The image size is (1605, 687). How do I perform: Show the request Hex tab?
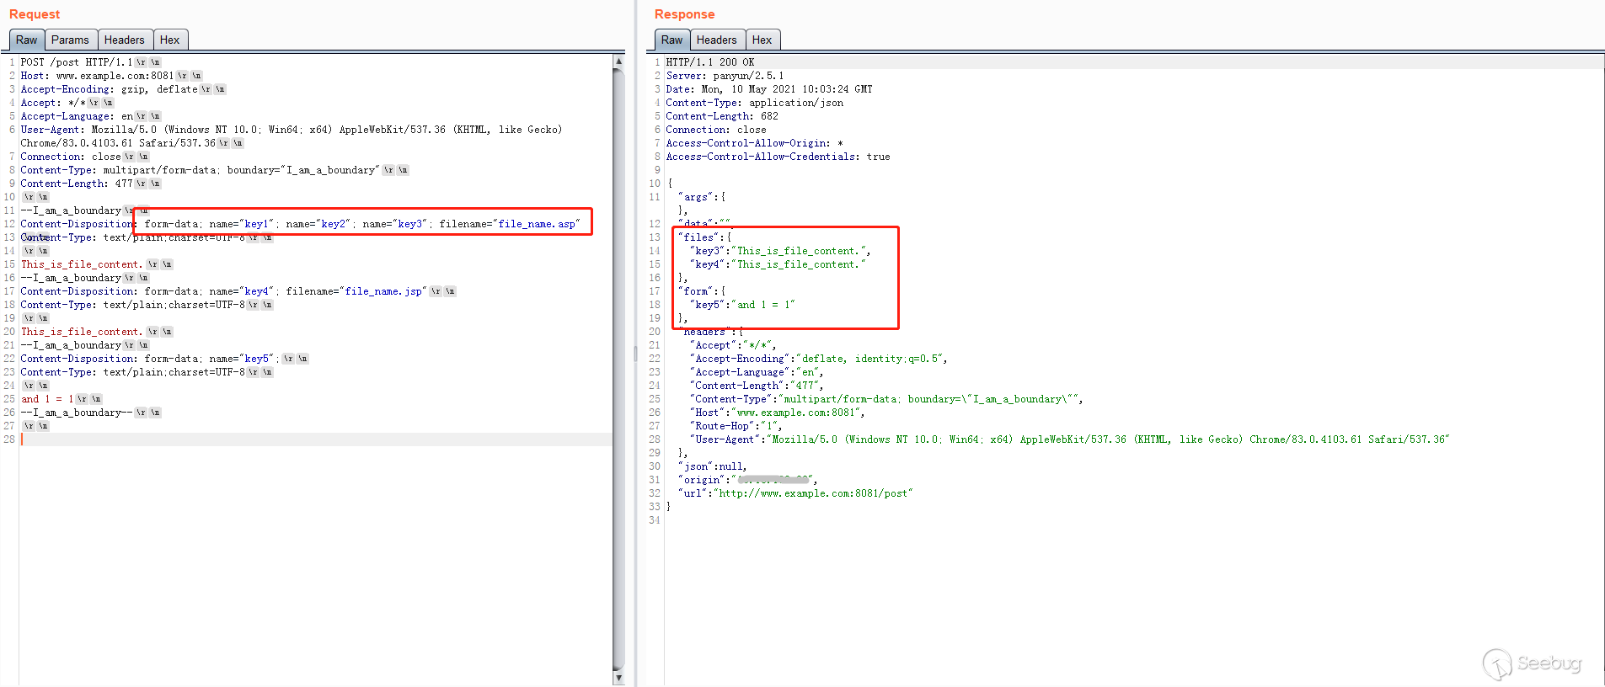tap(169, 40)
